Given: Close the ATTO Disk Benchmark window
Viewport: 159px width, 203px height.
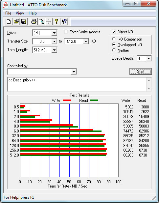Looking at the screenshot, I should 148,4.
